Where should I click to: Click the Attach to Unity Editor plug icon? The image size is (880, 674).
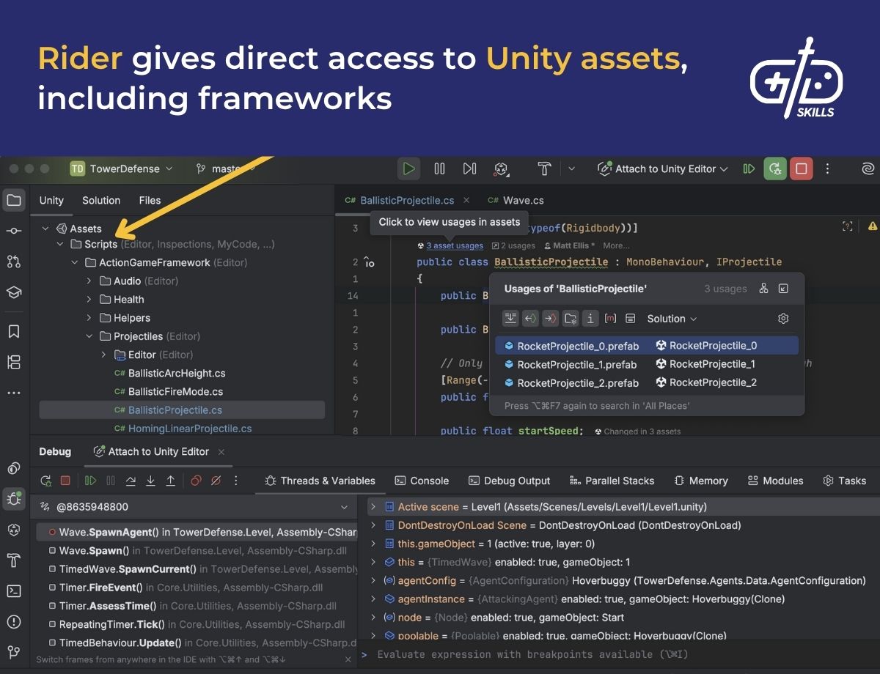[604, 168]
